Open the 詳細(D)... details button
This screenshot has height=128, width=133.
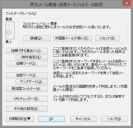[37, 38]
